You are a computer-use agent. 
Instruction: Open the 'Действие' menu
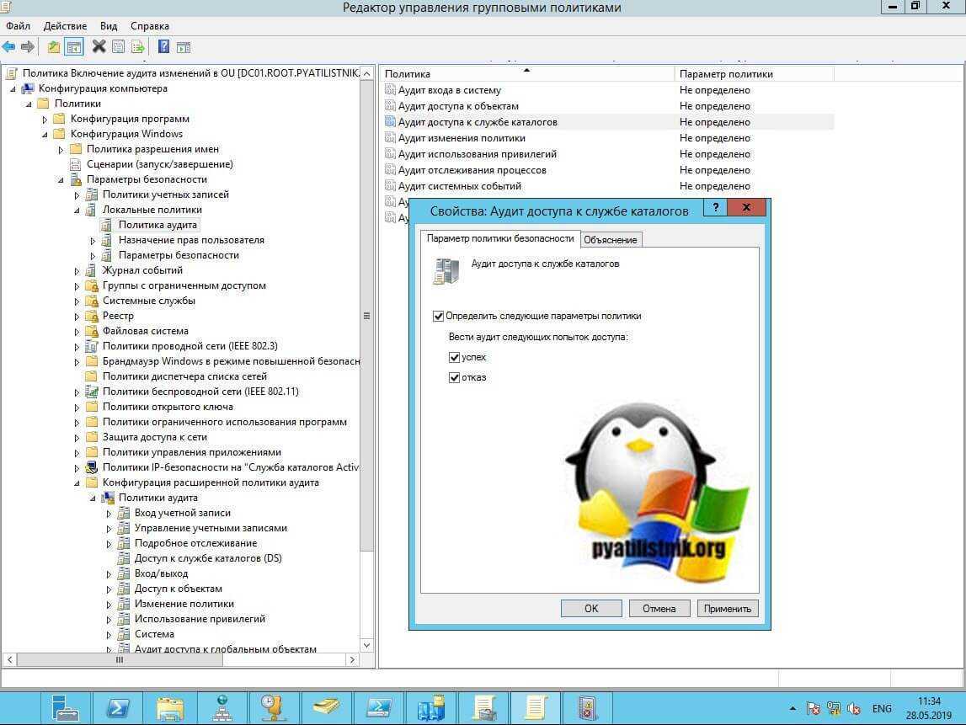tap(65, 26)
